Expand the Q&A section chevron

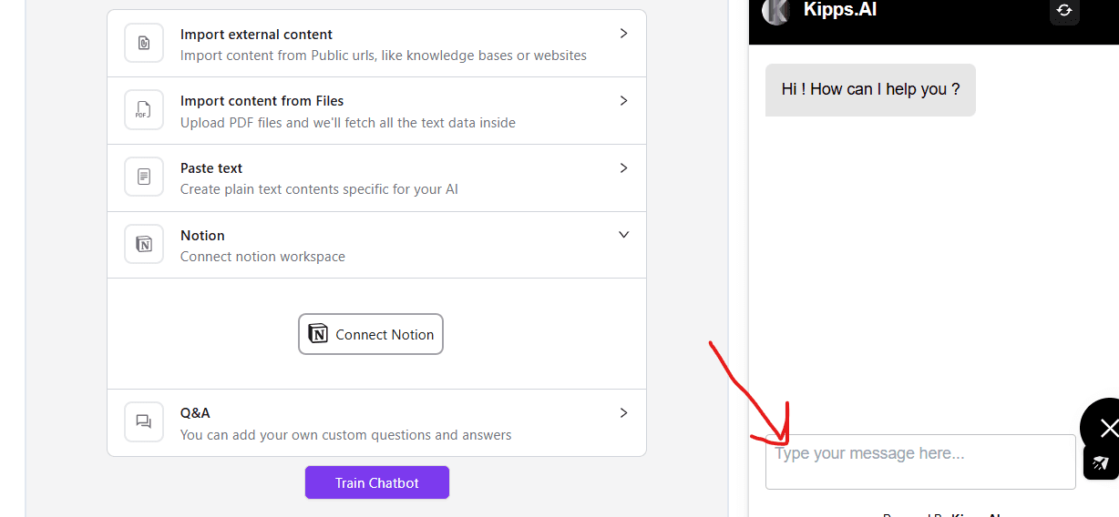click(623, 413)
